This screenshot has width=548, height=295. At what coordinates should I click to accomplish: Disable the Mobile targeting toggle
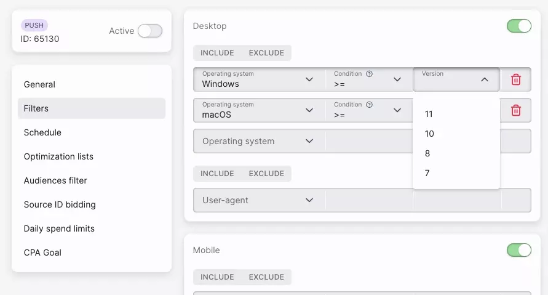519,250
